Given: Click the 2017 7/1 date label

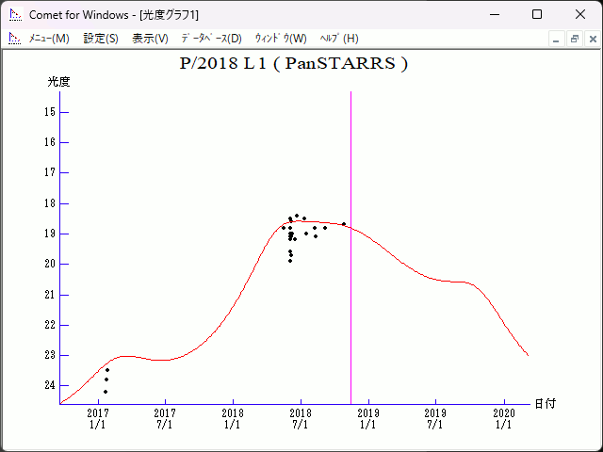Looking at the screenshot, I should (x=165, y=419).
